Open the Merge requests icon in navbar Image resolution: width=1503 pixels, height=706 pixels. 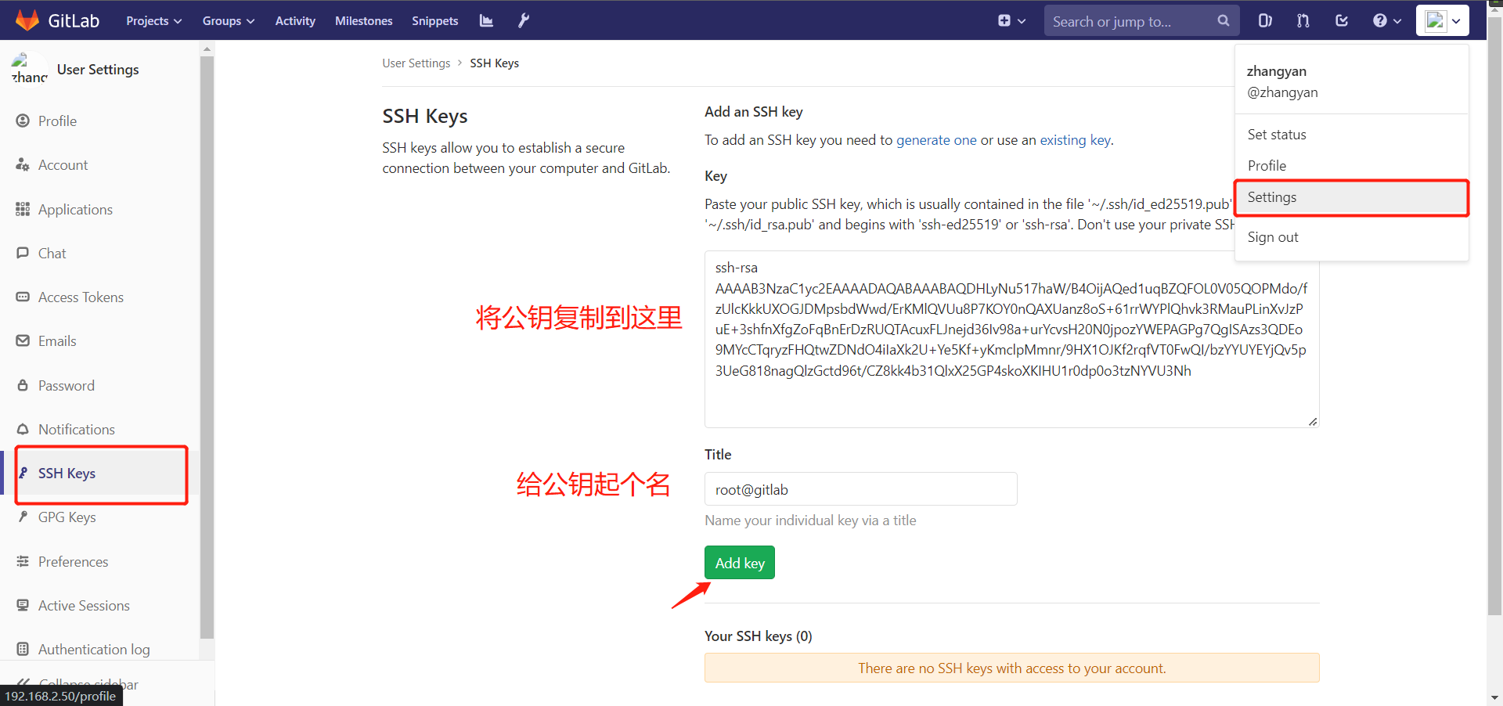(1303, 21)
